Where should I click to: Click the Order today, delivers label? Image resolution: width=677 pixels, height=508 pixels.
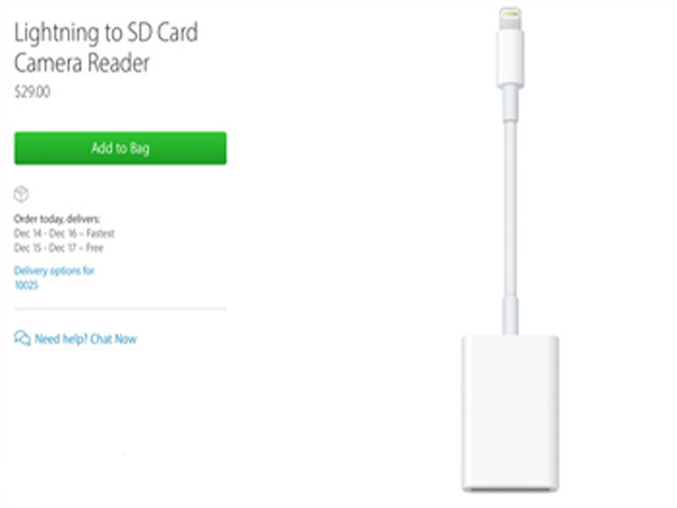[x=57, y=218]
